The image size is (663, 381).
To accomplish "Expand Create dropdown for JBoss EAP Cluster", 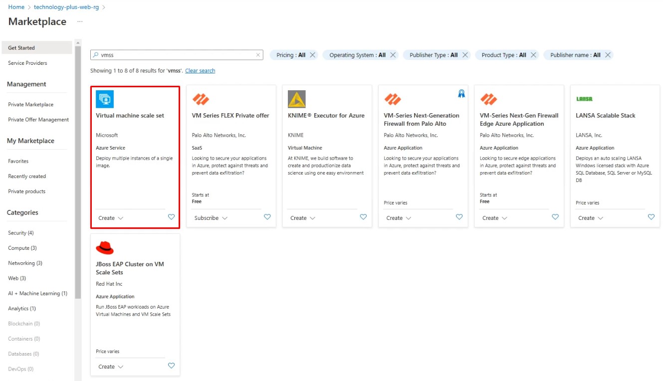I will point(111,367).
